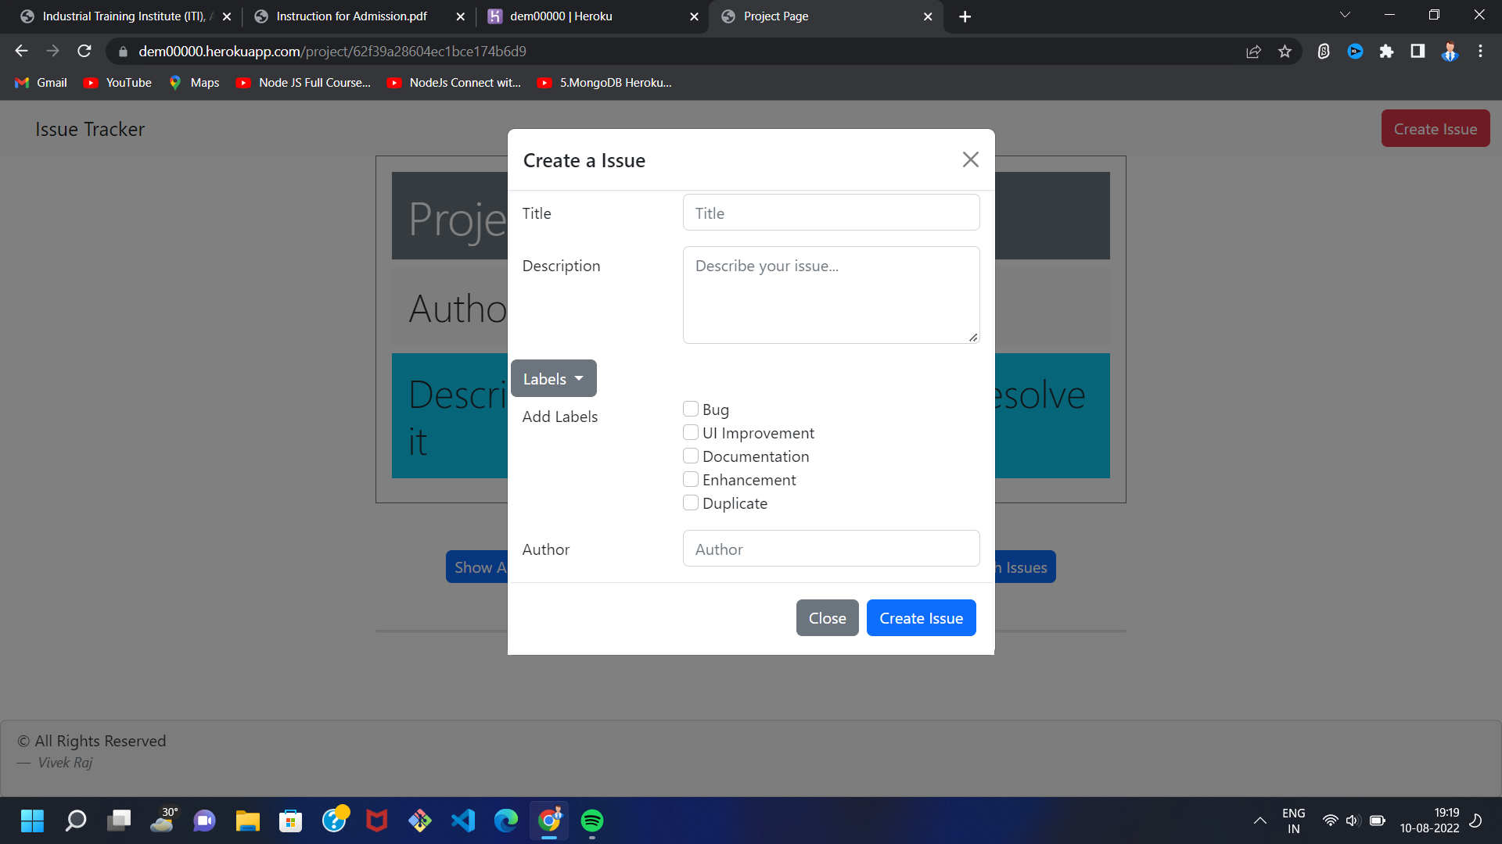
Task: Expand hidden icons in the system tray
Action: tap(1260, 821)
